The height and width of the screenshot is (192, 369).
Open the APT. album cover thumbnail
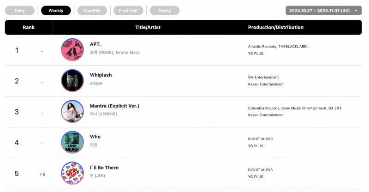tap(72, 50)
